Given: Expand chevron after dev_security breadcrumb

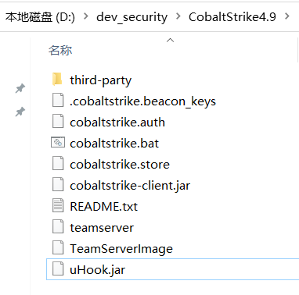Looking at the screenshot, I should click(178, 16).
